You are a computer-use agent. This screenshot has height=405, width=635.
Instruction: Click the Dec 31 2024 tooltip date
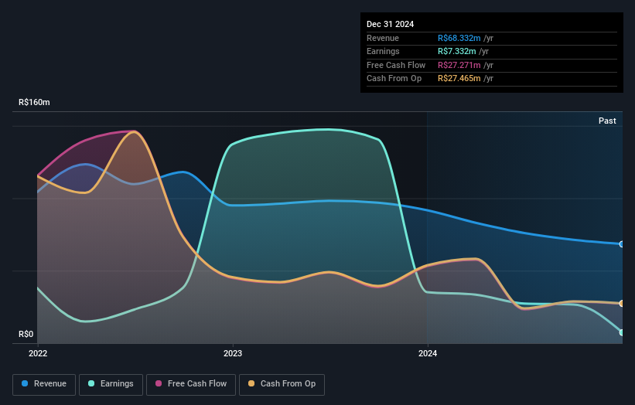click(x=390, y=24)
